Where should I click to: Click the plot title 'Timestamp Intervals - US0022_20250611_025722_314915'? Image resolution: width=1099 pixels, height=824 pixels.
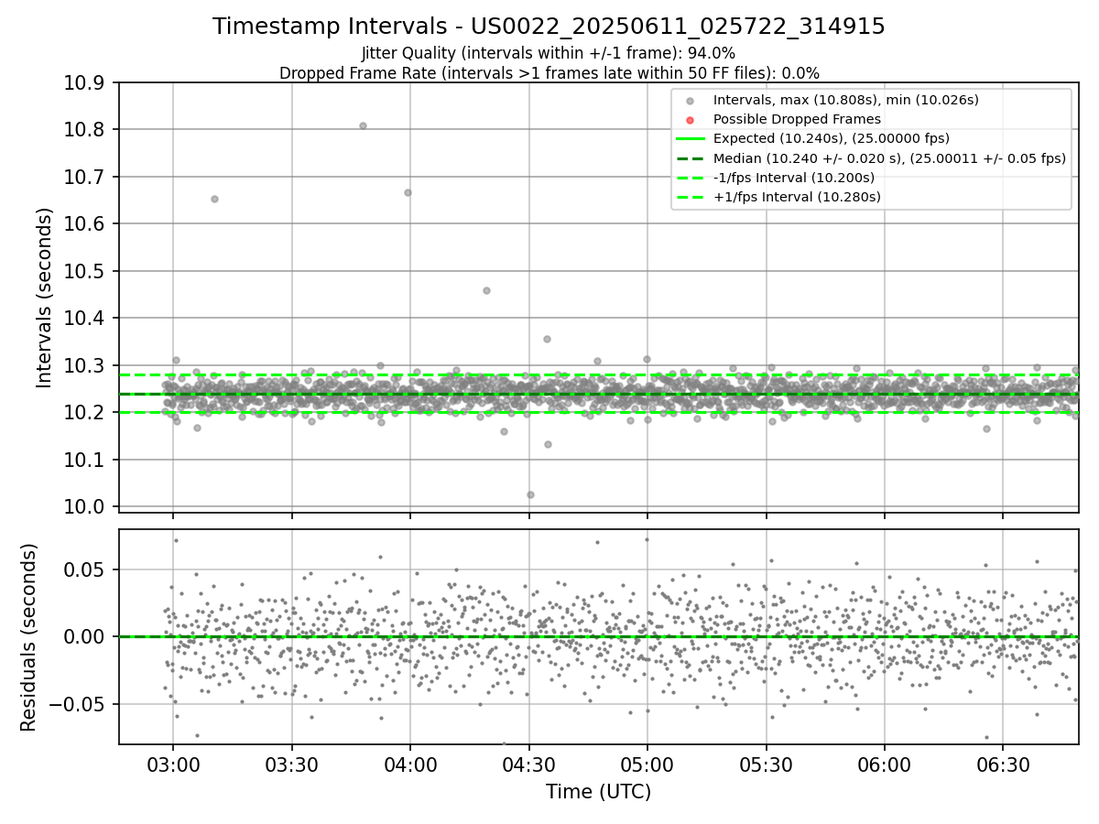pos(549,27)
